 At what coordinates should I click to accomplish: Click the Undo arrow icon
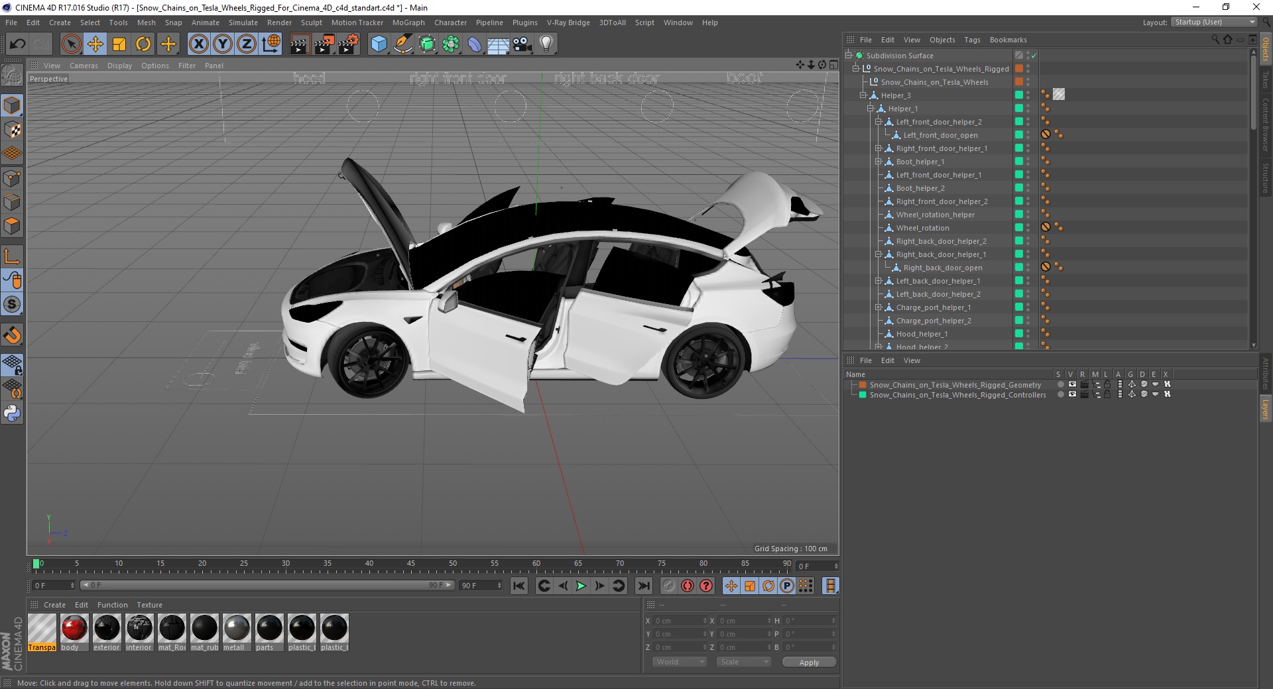pos(18,44)
